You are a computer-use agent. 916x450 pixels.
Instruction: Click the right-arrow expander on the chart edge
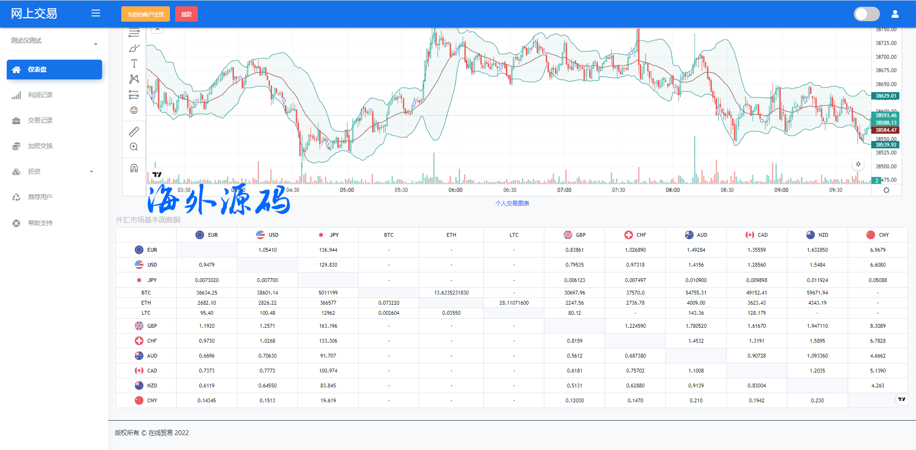click(858, 164)
